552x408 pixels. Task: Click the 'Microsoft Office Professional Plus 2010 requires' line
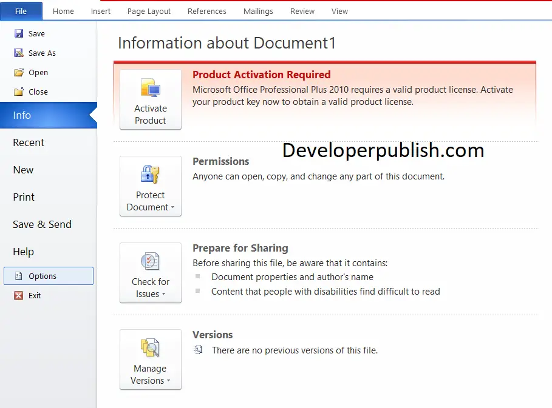[353, 90]
